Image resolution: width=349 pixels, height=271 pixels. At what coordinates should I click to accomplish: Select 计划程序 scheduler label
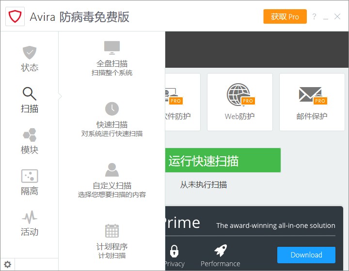(x=112, y=247)
